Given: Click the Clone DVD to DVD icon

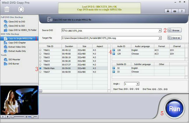Looking at the screenshot, I should tap(6, 22).
